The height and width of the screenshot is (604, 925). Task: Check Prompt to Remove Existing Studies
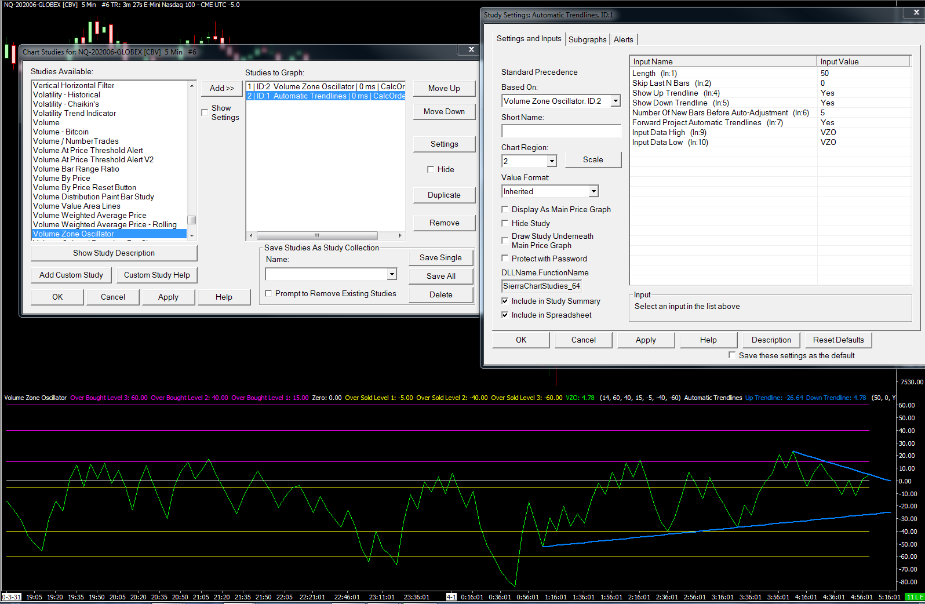click(x=268, y=293)
